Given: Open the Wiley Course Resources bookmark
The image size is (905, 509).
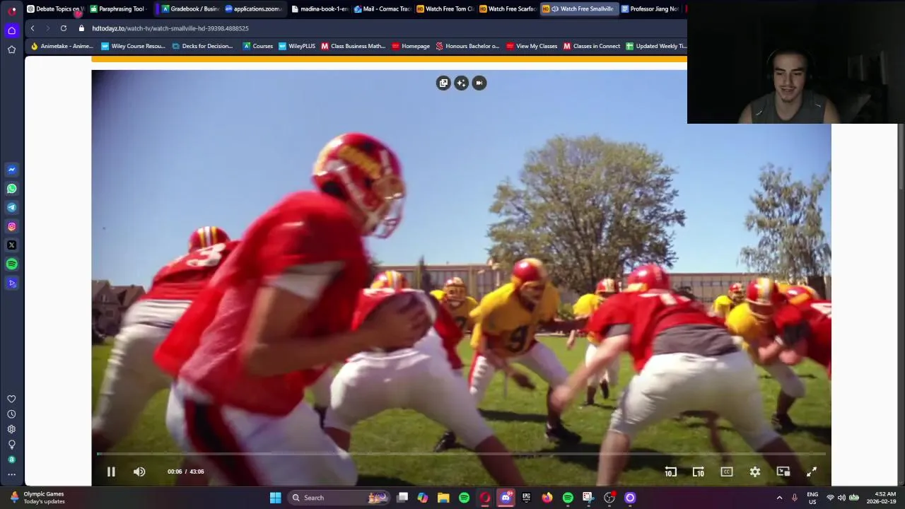Looking at the screenshot, I should coord(134,46).
